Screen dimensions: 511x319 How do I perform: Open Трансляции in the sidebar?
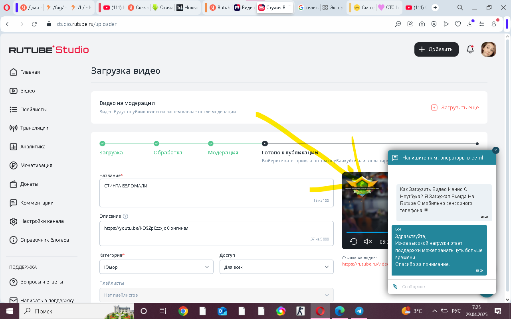29,128
